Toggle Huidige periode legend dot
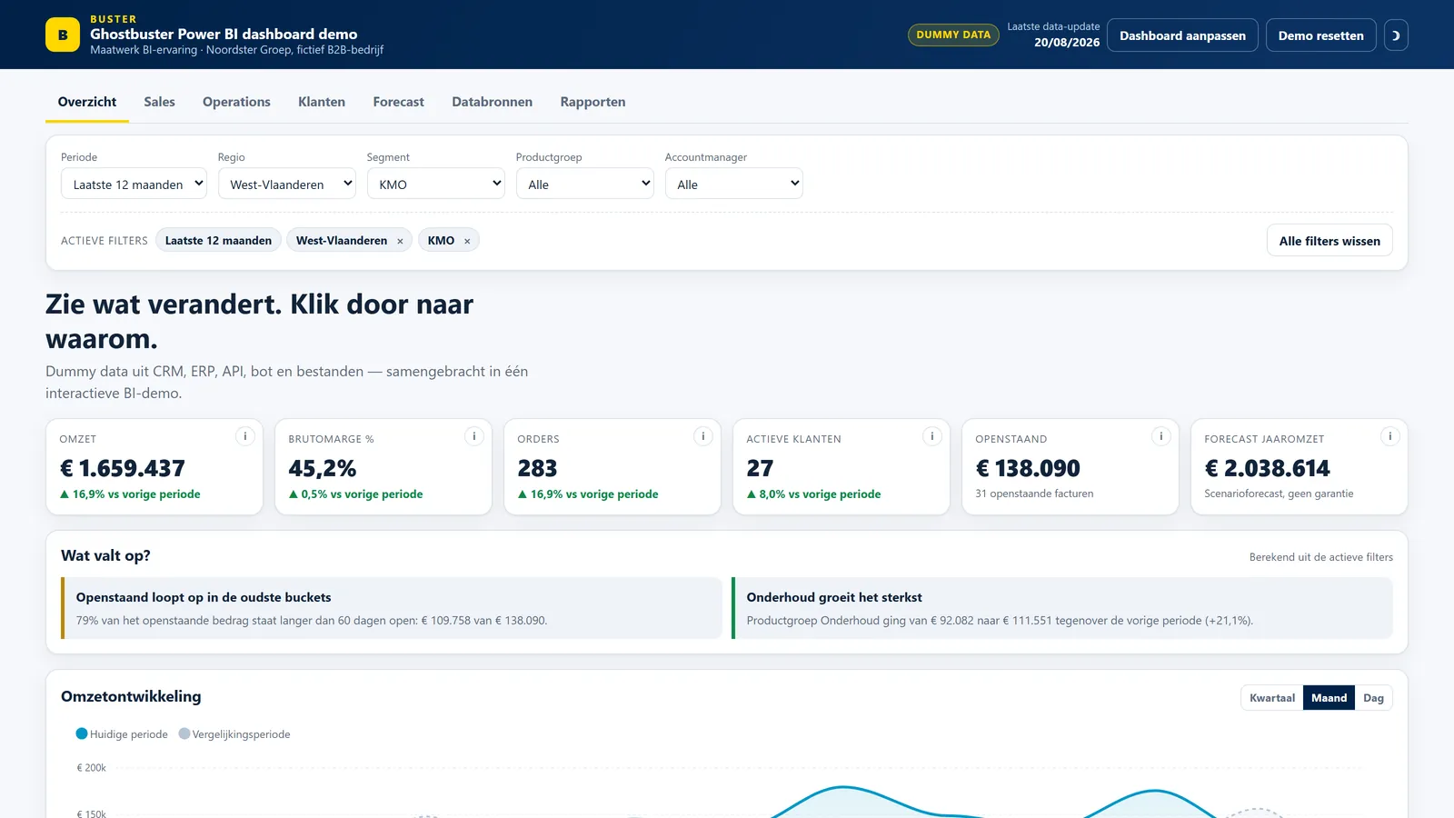The height and width of the screenshot is (818, 1454). (82, 733)
